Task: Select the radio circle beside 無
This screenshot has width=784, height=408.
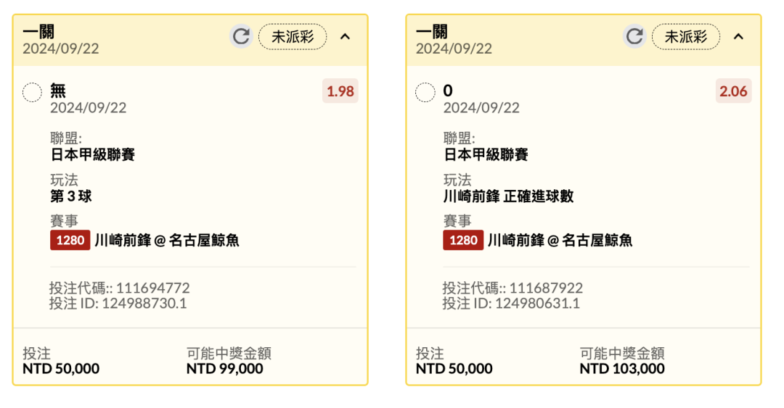Action: [33, 93]
